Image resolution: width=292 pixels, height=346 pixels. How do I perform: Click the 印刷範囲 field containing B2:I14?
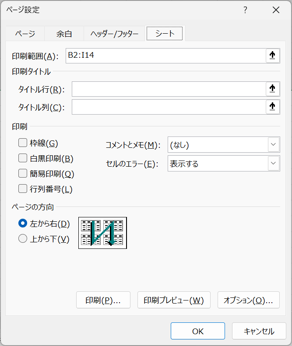click(165, 56)
